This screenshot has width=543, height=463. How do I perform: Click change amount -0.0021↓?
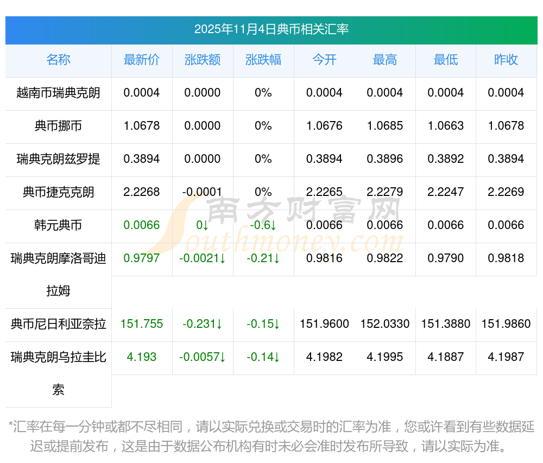click(x=203, y=258)
